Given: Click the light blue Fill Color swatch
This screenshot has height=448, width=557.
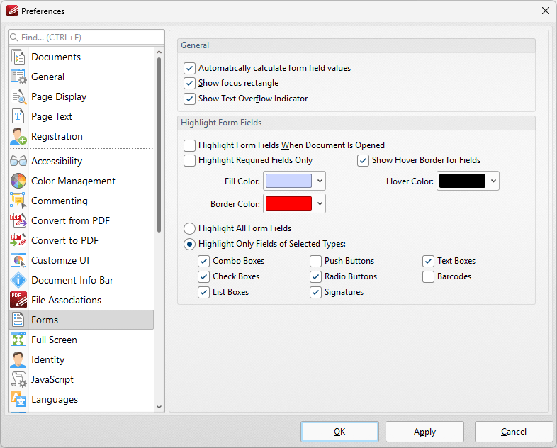Looking at the screenshot, I should pos(289,181).
